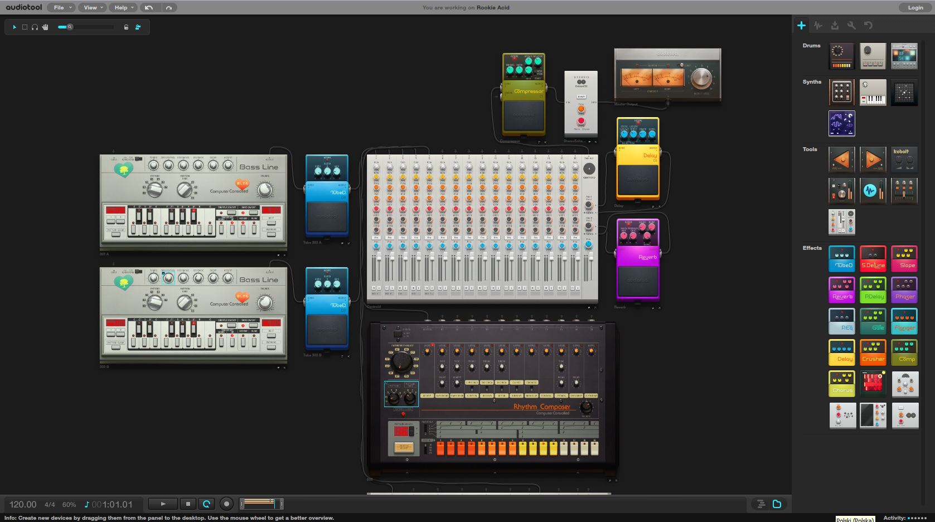Viewport: 935px width, 522px height.
Task: Click the headphones audition tool
Action: pos(35,27)
